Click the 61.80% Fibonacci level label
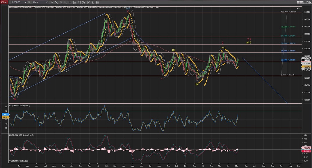Viewport: 312px width, 168px height. tap(288, 36)
